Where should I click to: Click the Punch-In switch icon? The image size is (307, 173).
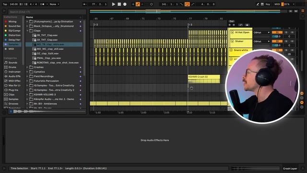pyautogui.click(x=181, y=4)
